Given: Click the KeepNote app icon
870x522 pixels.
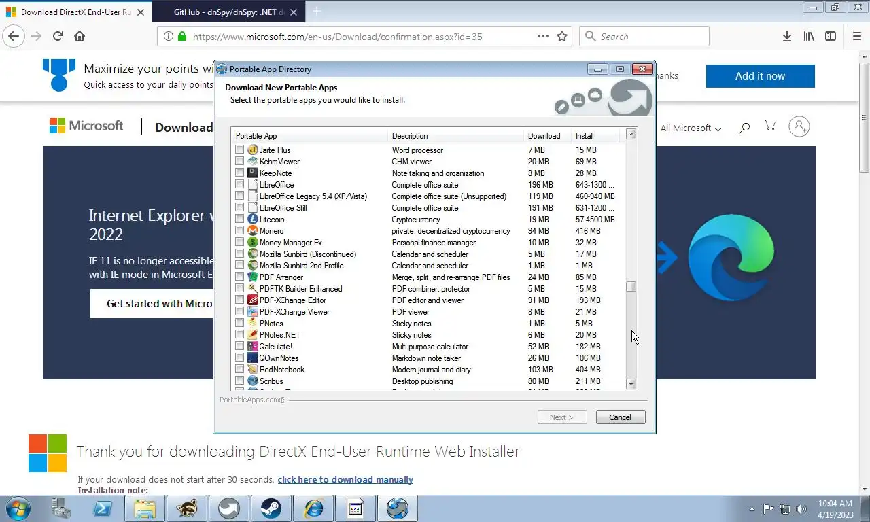Looking at the screenshot, I should (x=253, y=173).
